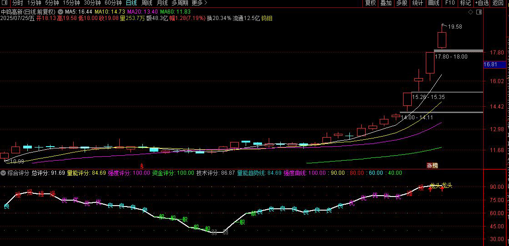Image resolution: width=509 pixels, height=246 pixels.
Task: Click the 涨榜 badge on chart
Action: (x=433, y=166)
